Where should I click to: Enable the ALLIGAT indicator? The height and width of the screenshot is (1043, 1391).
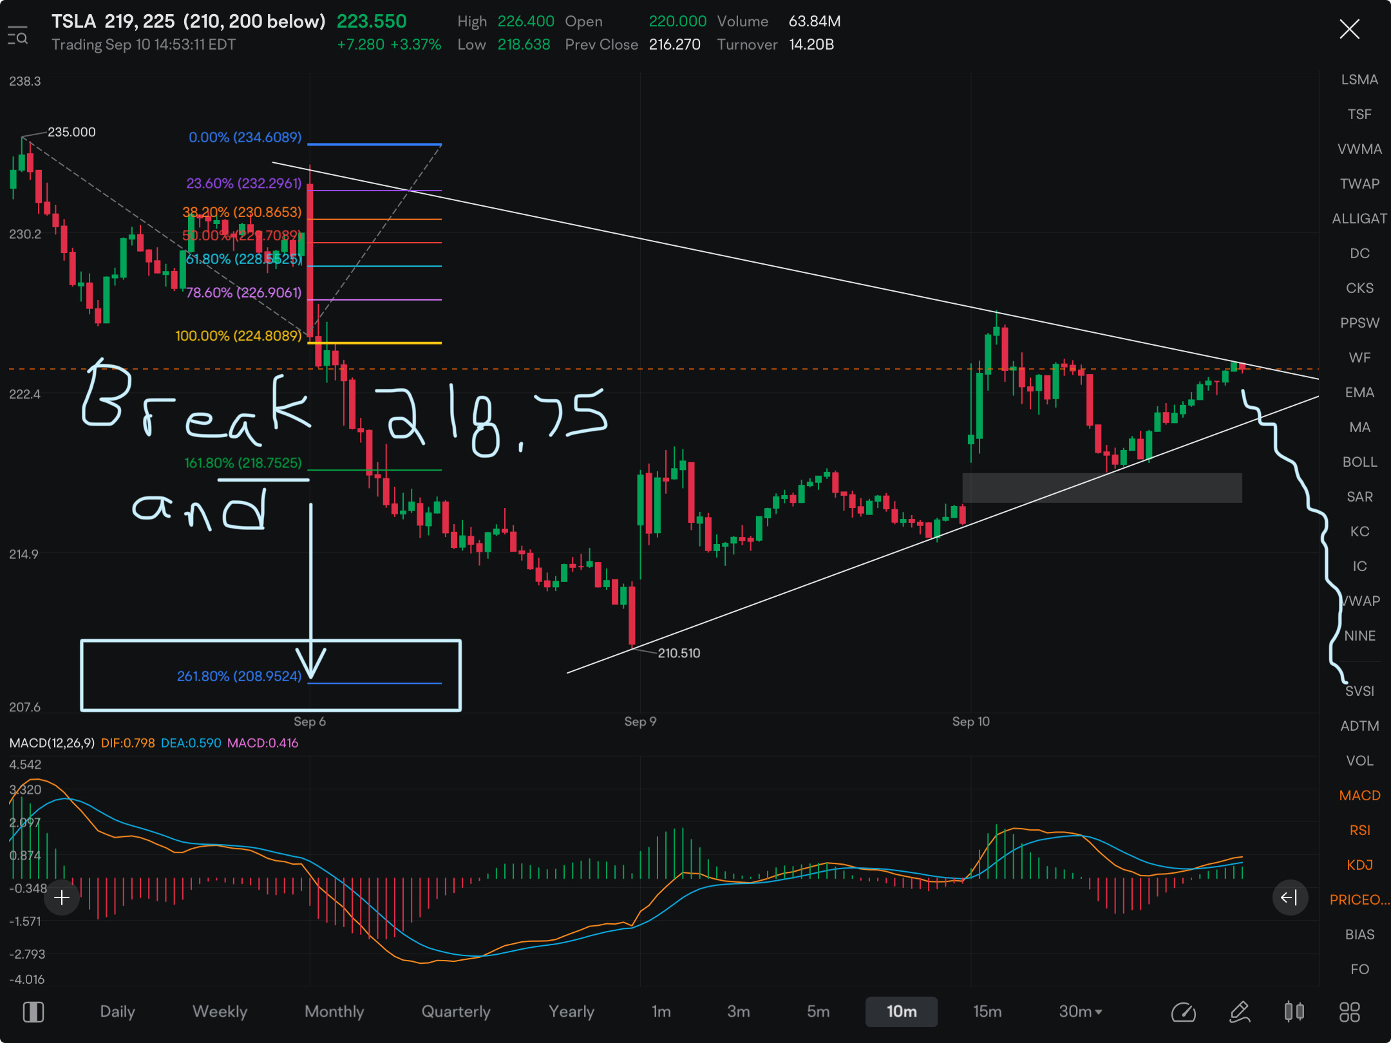(x=1359, y=219)
